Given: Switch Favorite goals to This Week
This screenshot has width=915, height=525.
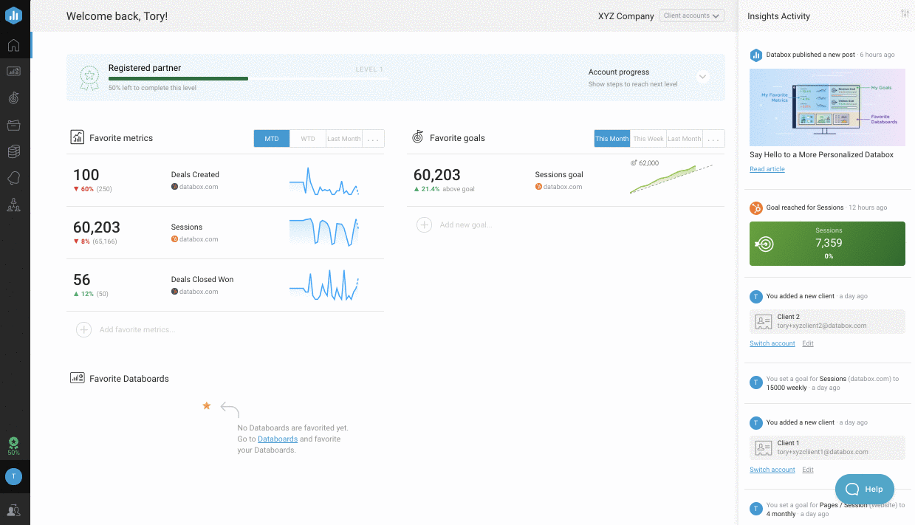Looking at the screenshot, I should (648, 139).
